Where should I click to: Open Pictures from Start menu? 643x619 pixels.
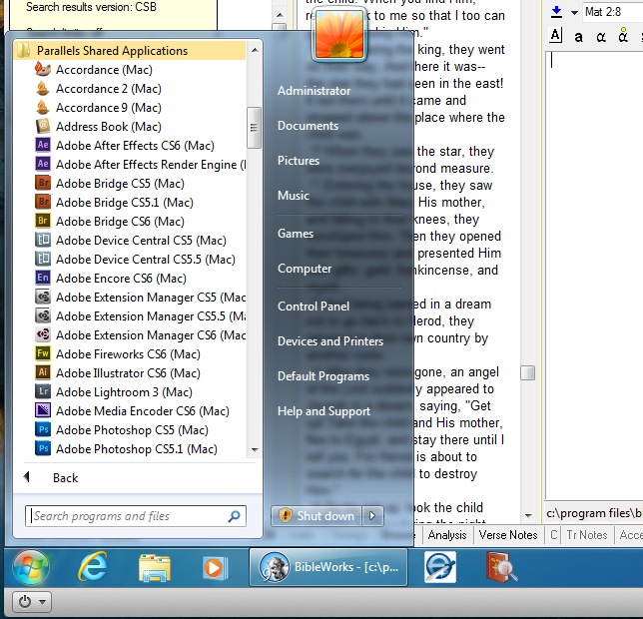point(299,161)
